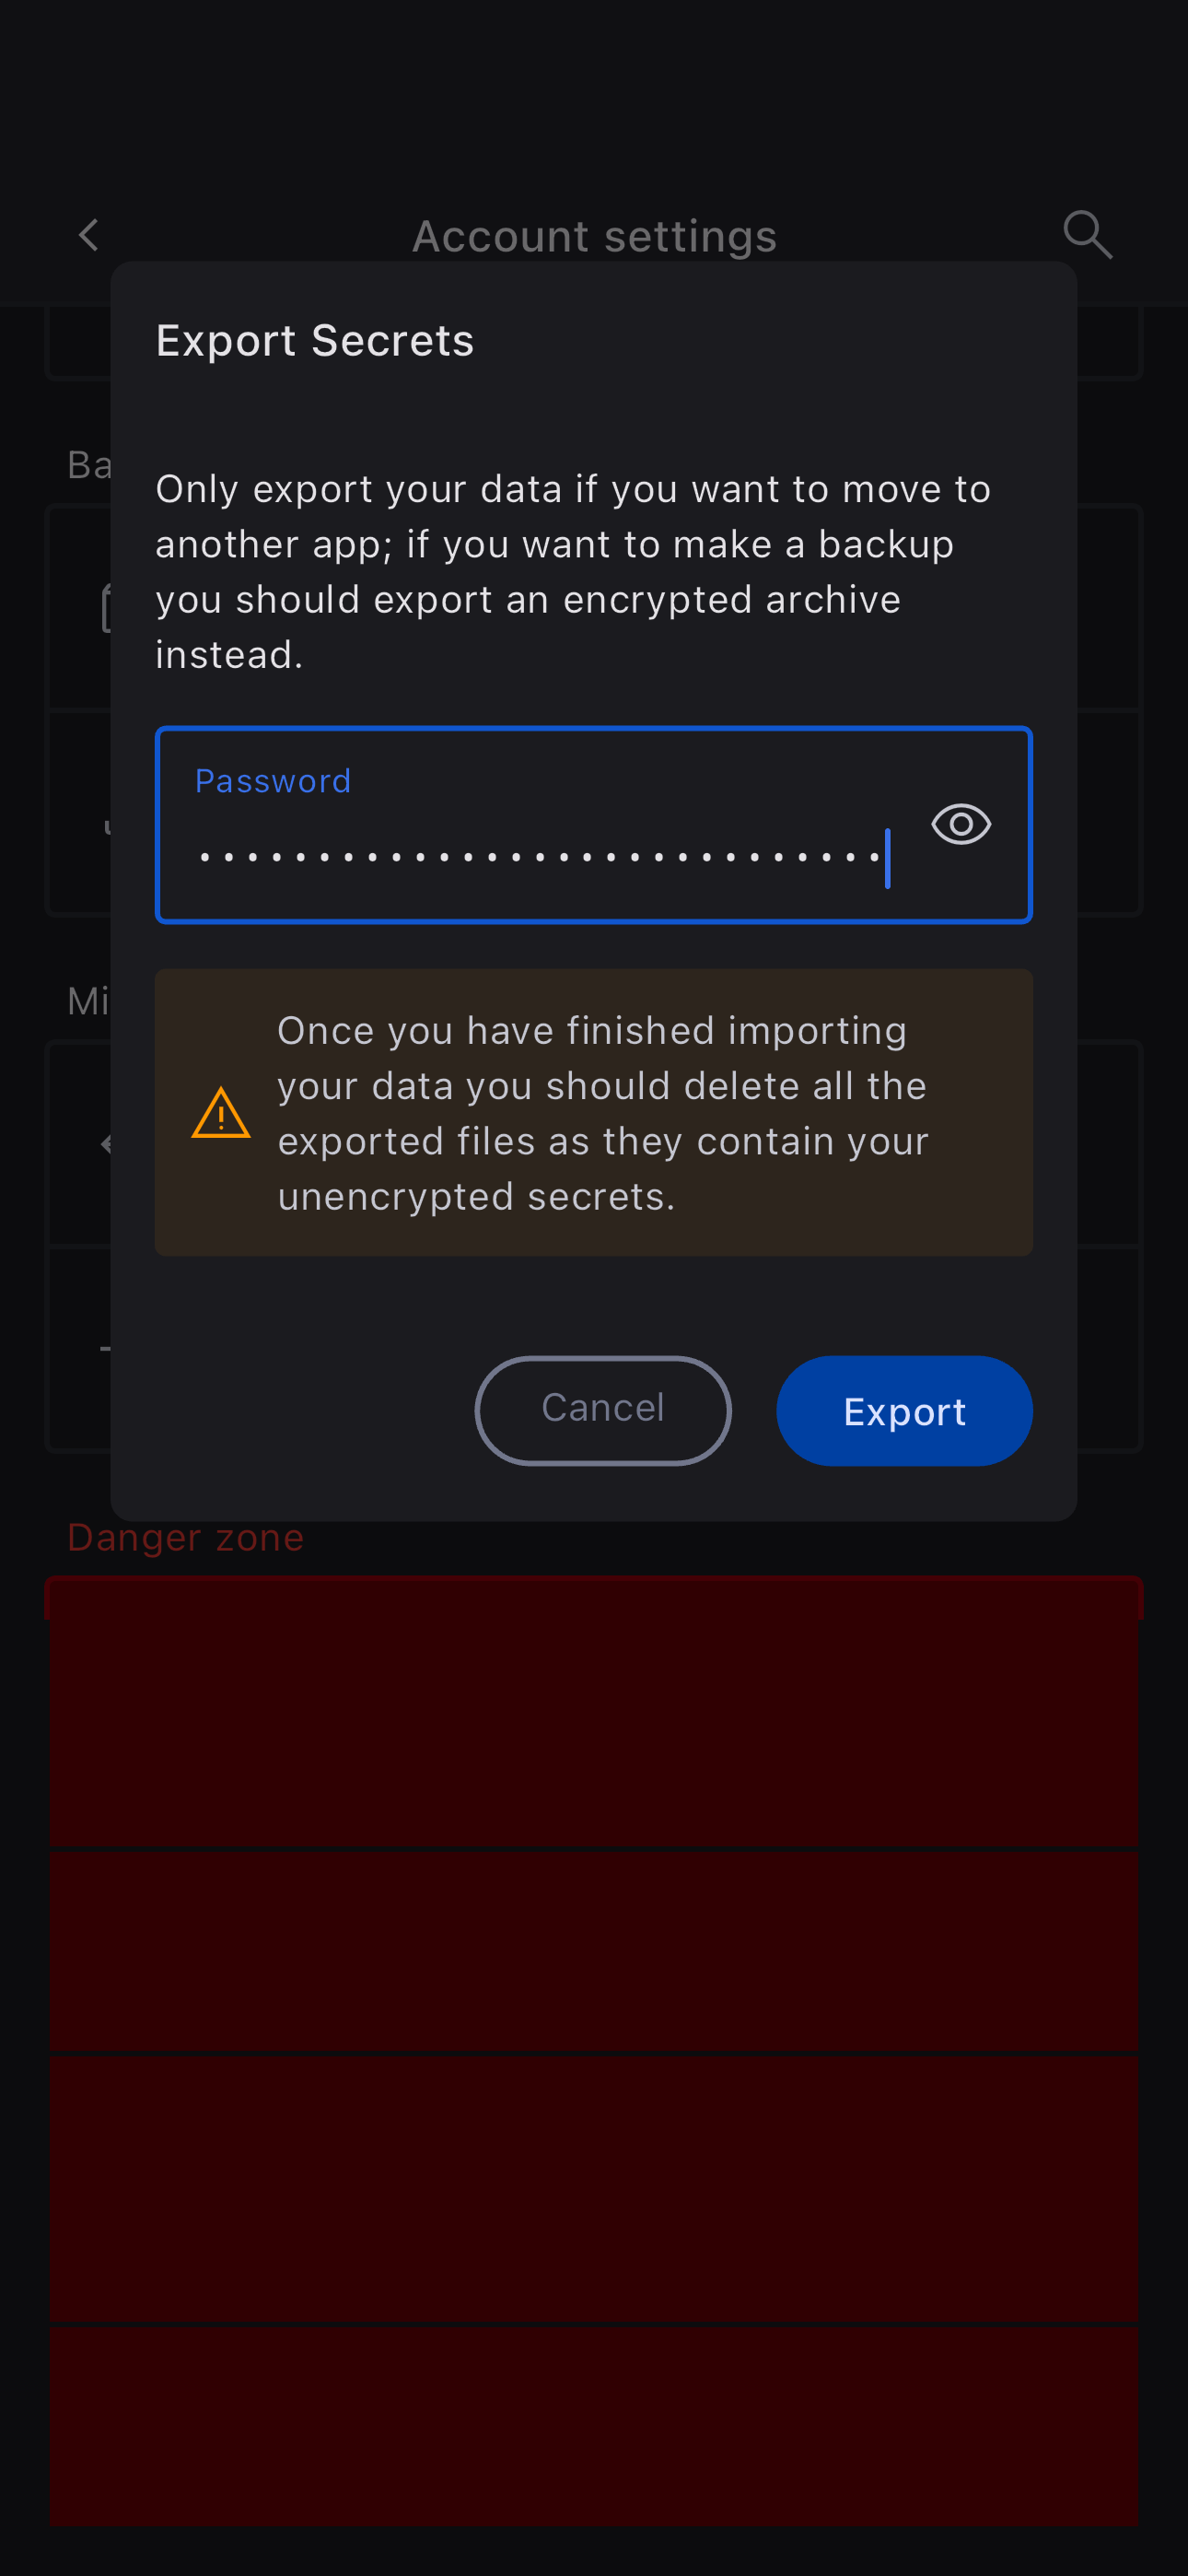Click the partially hidden Mi section label

click(88, 1001)
